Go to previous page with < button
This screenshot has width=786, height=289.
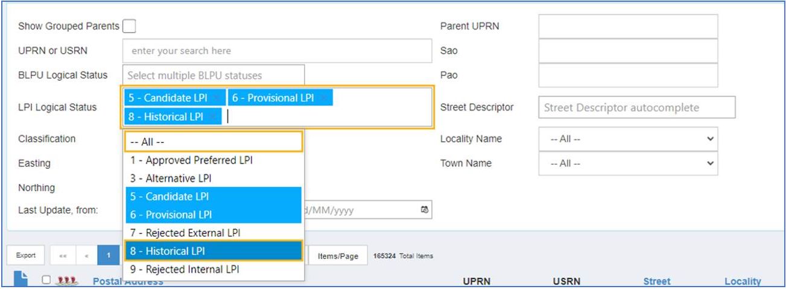click(86, 256)
